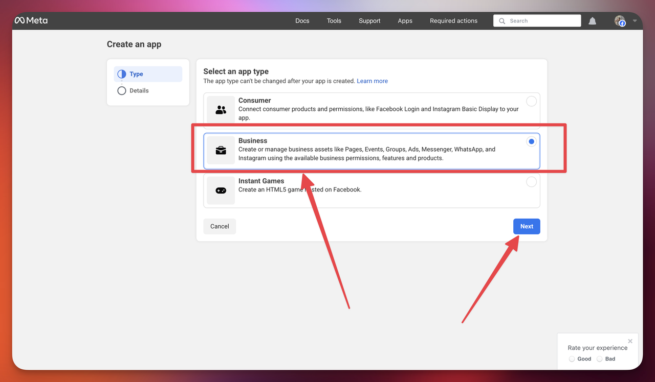Open the Tools menu
Screen dimensions: 655x382
(x=334, y=21)
